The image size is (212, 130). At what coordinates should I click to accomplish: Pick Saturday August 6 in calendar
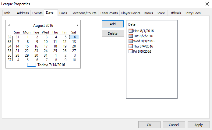pos(74,37)
